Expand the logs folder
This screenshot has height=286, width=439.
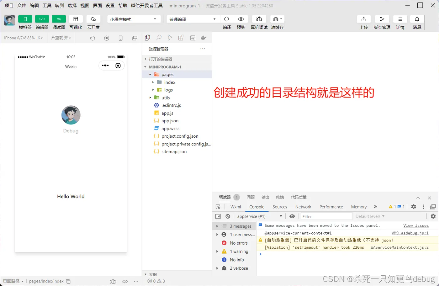[177, 90]
